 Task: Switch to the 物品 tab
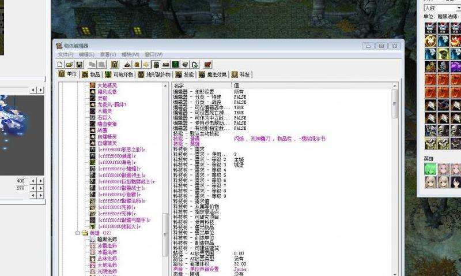[91, 74]
